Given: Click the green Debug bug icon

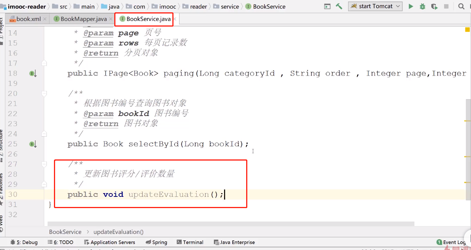Looking at the screenshot, I should [x=423, y=6].
